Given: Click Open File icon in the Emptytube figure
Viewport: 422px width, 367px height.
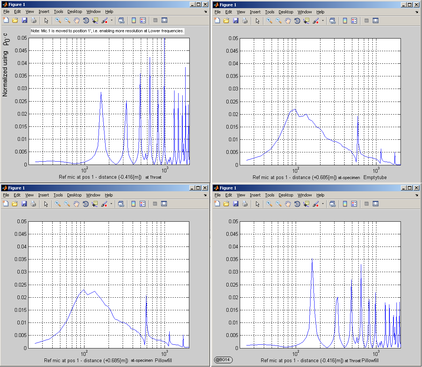Looking at the screenshot, I should click(226, 20).
